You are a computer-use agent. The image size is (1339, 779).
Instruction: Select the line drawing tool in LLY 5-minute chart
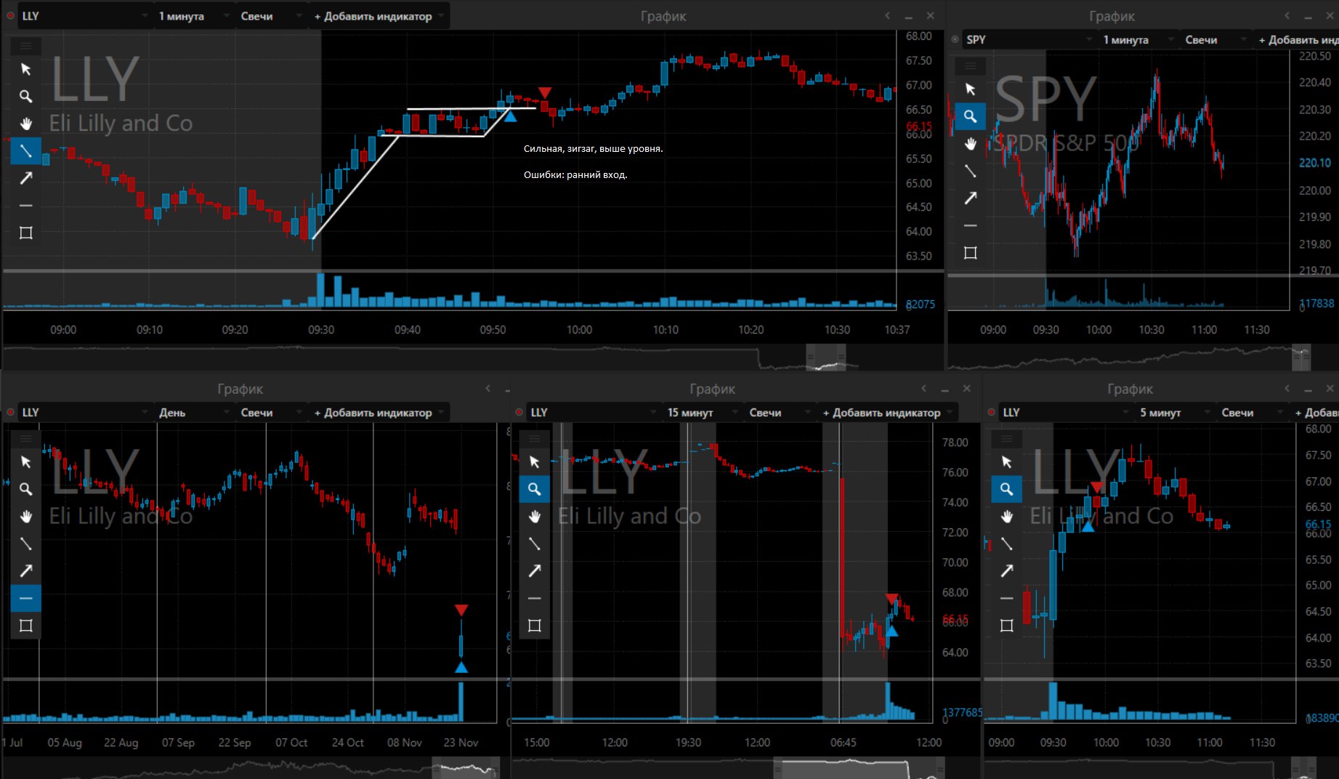coord(1006,544)
